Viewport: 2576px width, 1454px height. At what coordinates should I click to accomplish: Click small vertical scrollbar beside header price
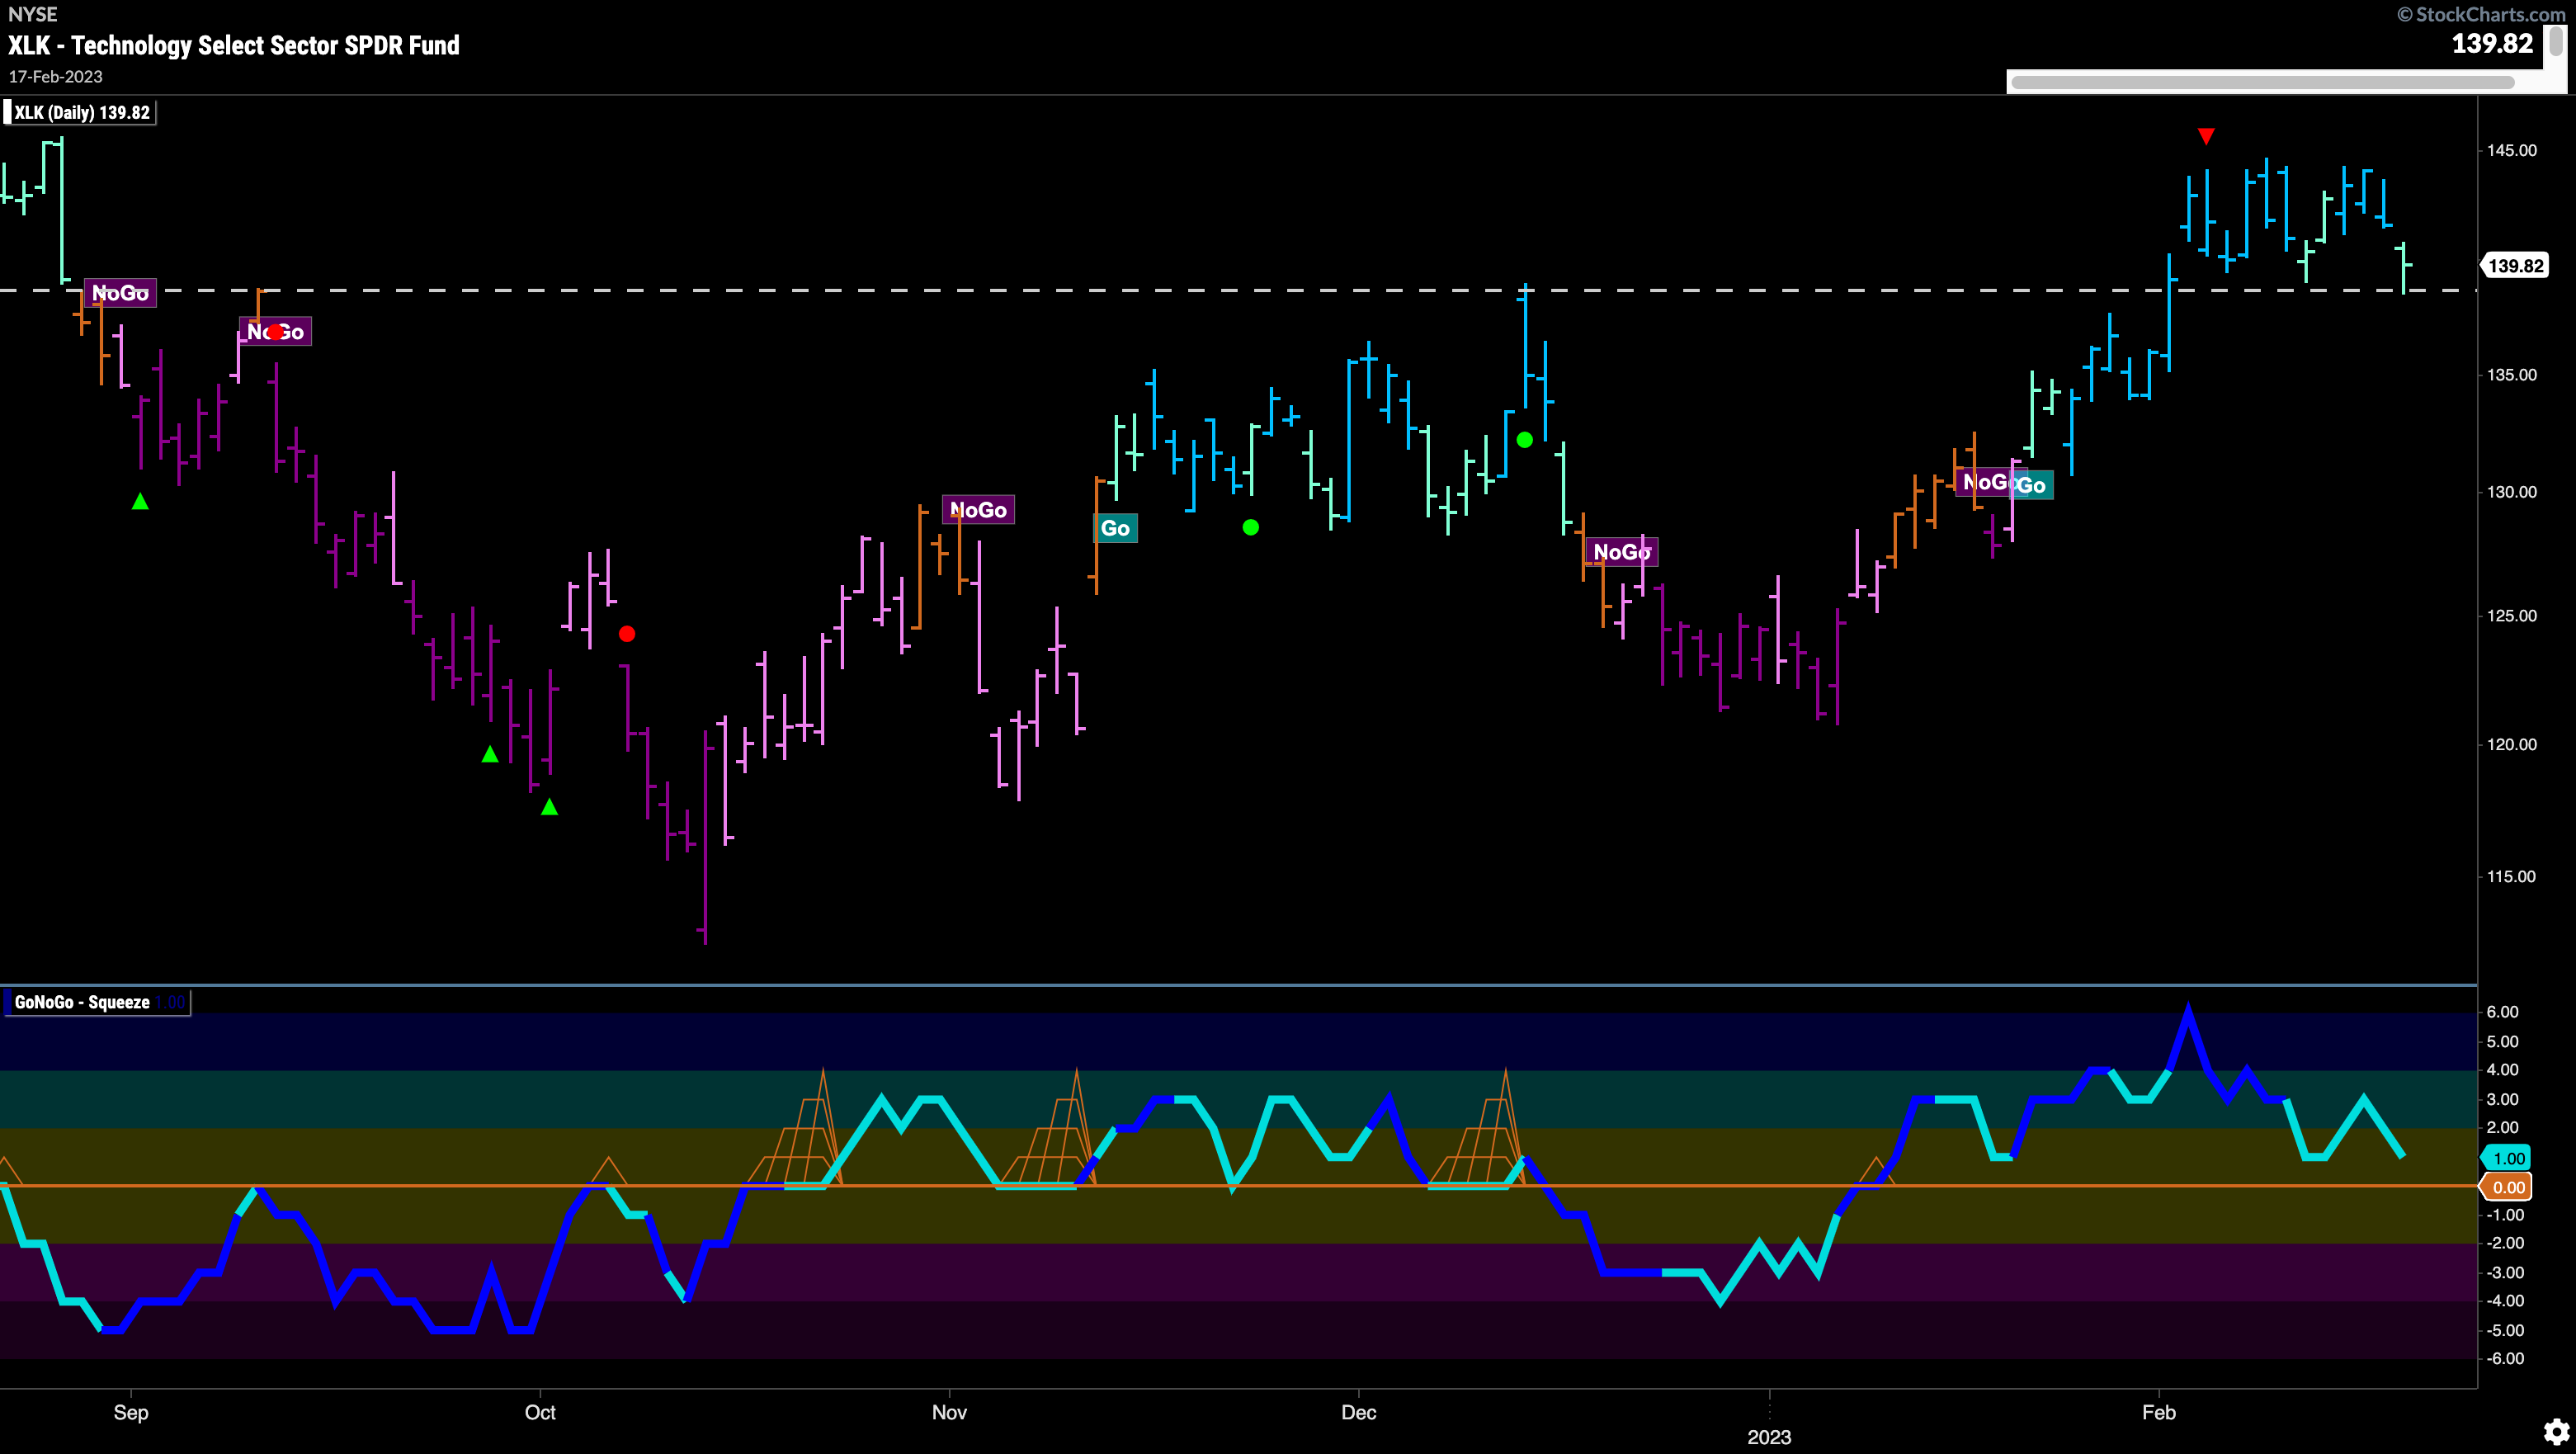(x=2556, y=40)
